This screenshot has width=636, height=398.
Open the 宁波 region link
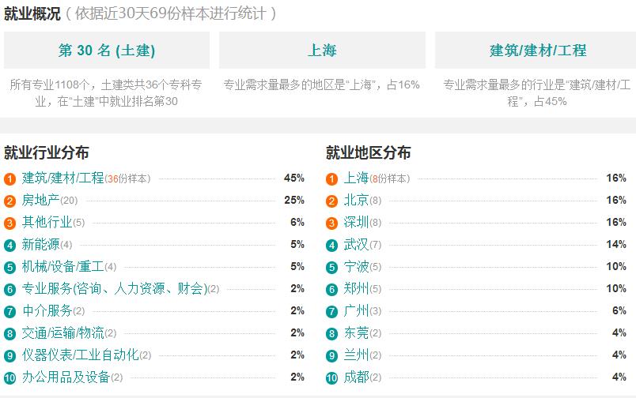tap(356, 266)
